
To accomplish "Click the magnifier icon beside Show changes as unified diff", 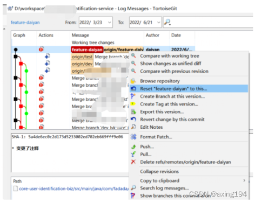I will click(133, 64).
